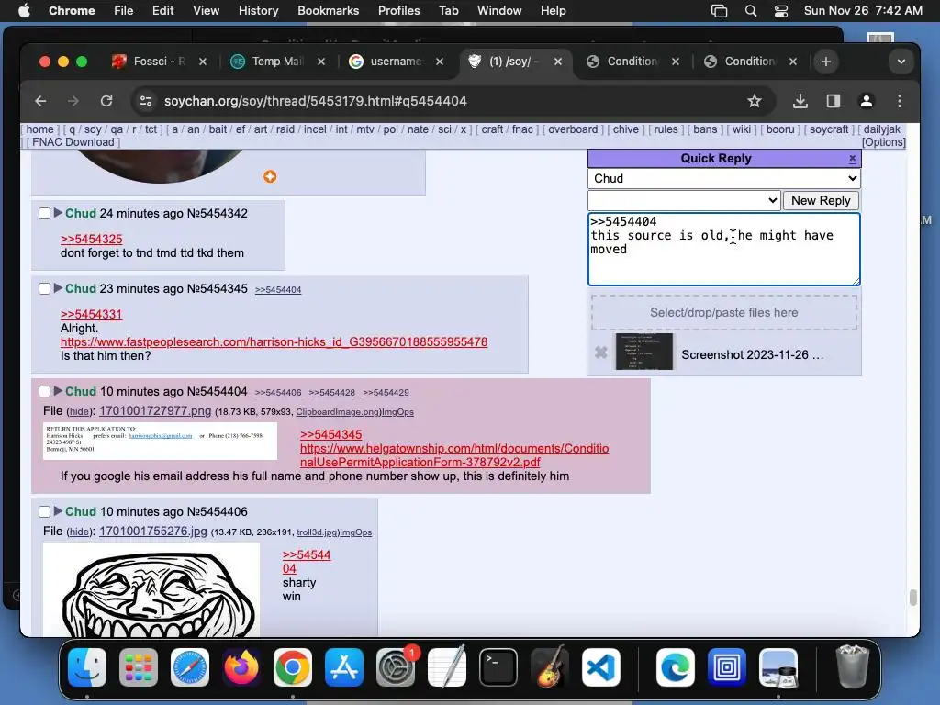The width and height of the screenshot is (940, 705).
Task: View site information icon in address bar
Action: click(146, 101)
